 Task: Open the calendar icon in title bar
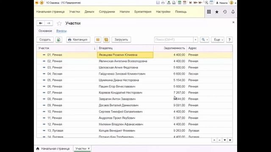point(185,3)
